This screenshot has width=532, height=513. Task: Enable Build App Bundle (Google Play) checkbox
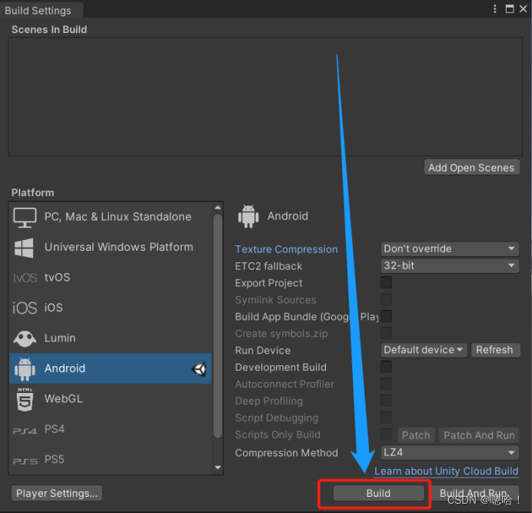[x=386, y=316]
